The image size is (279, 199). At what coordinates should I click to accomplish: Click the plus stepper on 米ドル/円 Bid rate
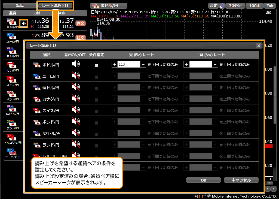click(115, 65)
